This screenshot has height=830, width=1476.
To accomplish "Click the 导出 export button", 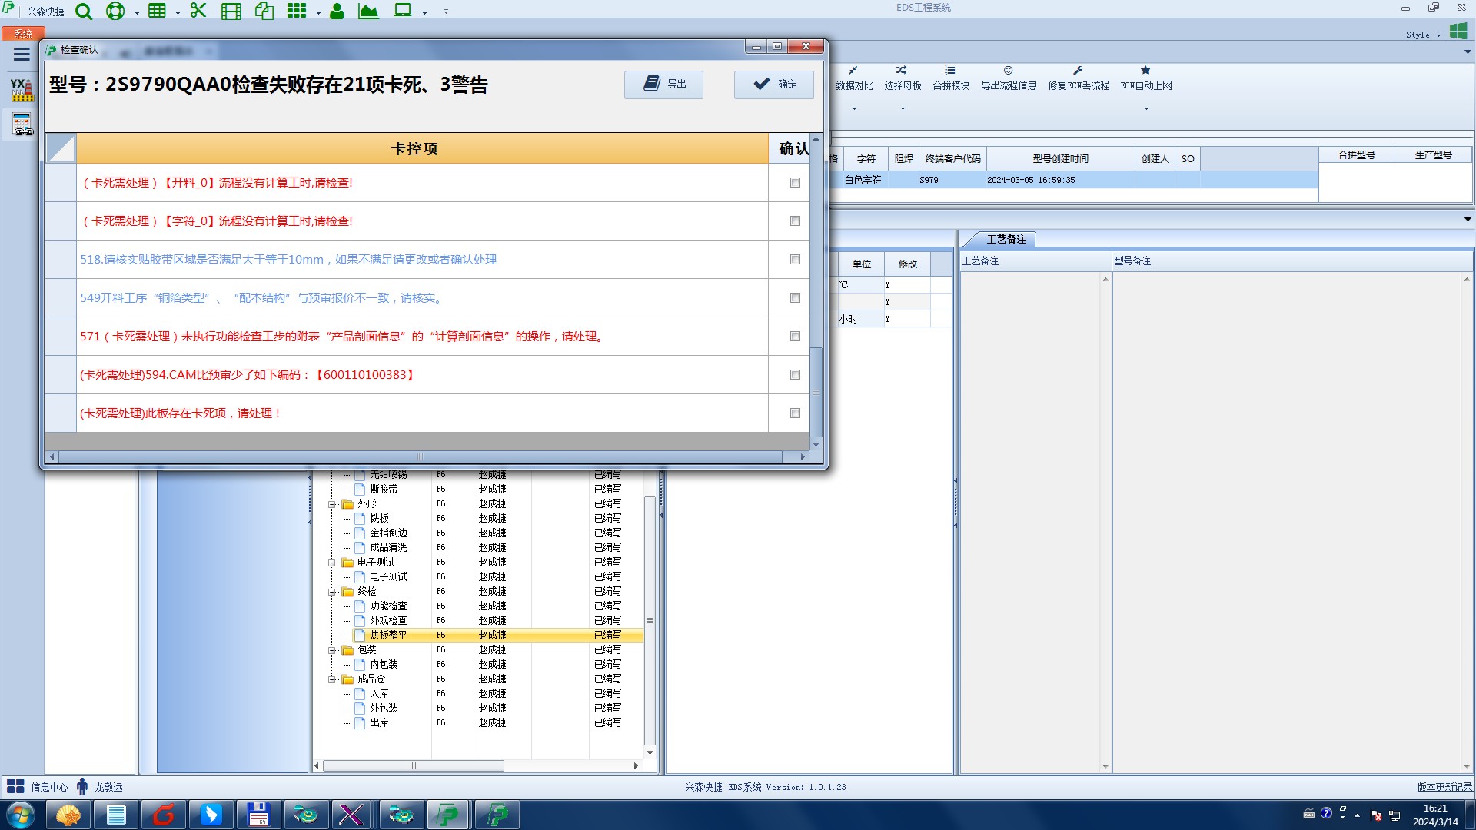I will pos(663,85).
